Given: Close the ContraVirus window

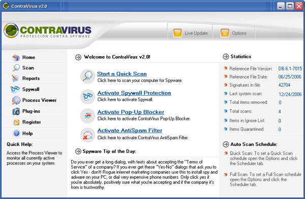Looking at the screenshot, I should [x=299, y=6].
